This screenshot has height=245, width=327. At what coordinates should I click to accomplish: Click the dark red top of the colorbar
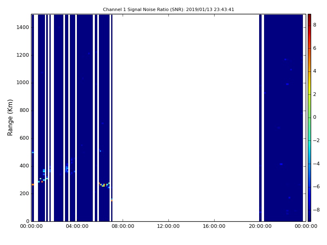pyautogui.click(x=309, y=18)
